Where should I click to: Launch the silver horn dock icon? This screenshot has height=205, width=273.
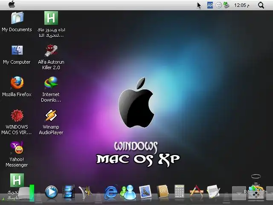(85, 193)
